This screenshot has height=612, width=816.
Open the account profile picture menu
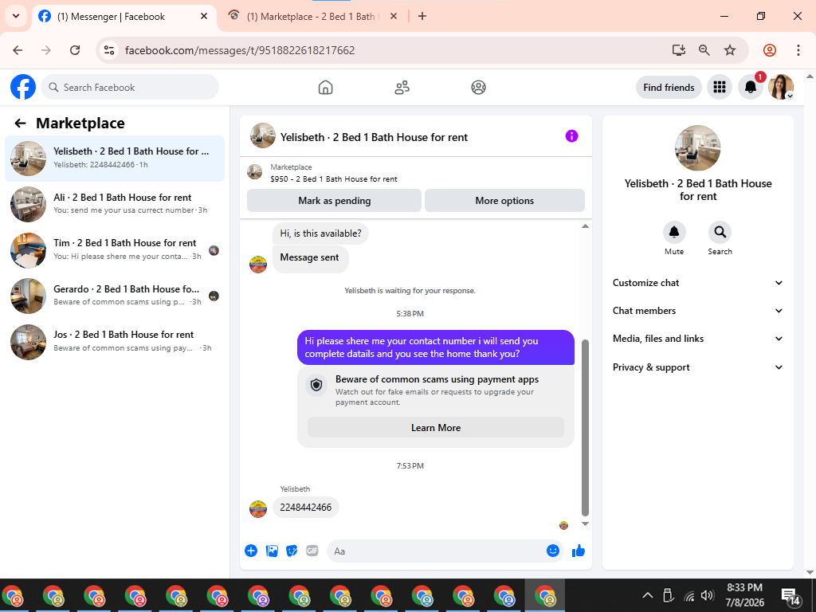781,87
